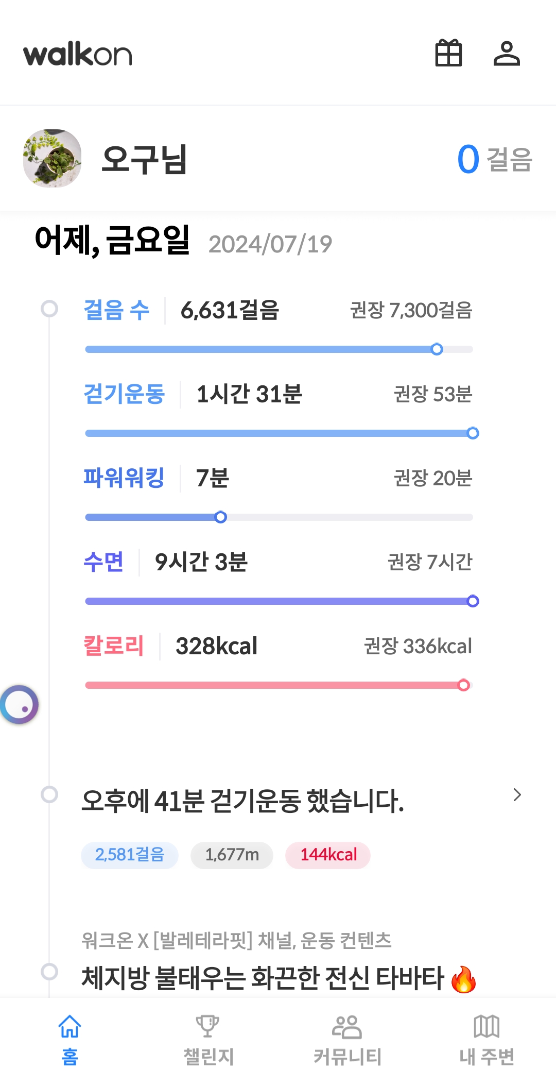The width and height of the screenshot is (556, 1085).
Task: Click the 걸음 수 progress slider handle
Action: (437, 349)
